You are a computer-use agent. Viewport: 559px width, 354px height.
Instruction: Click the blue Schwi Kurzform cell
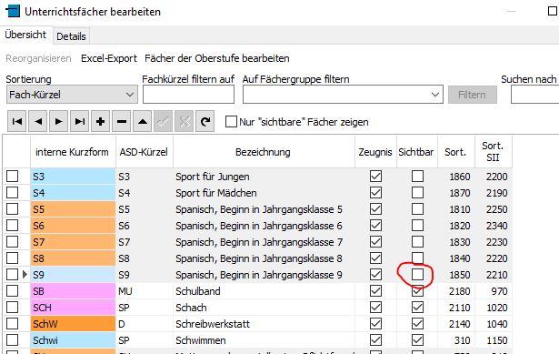(73, 340)
